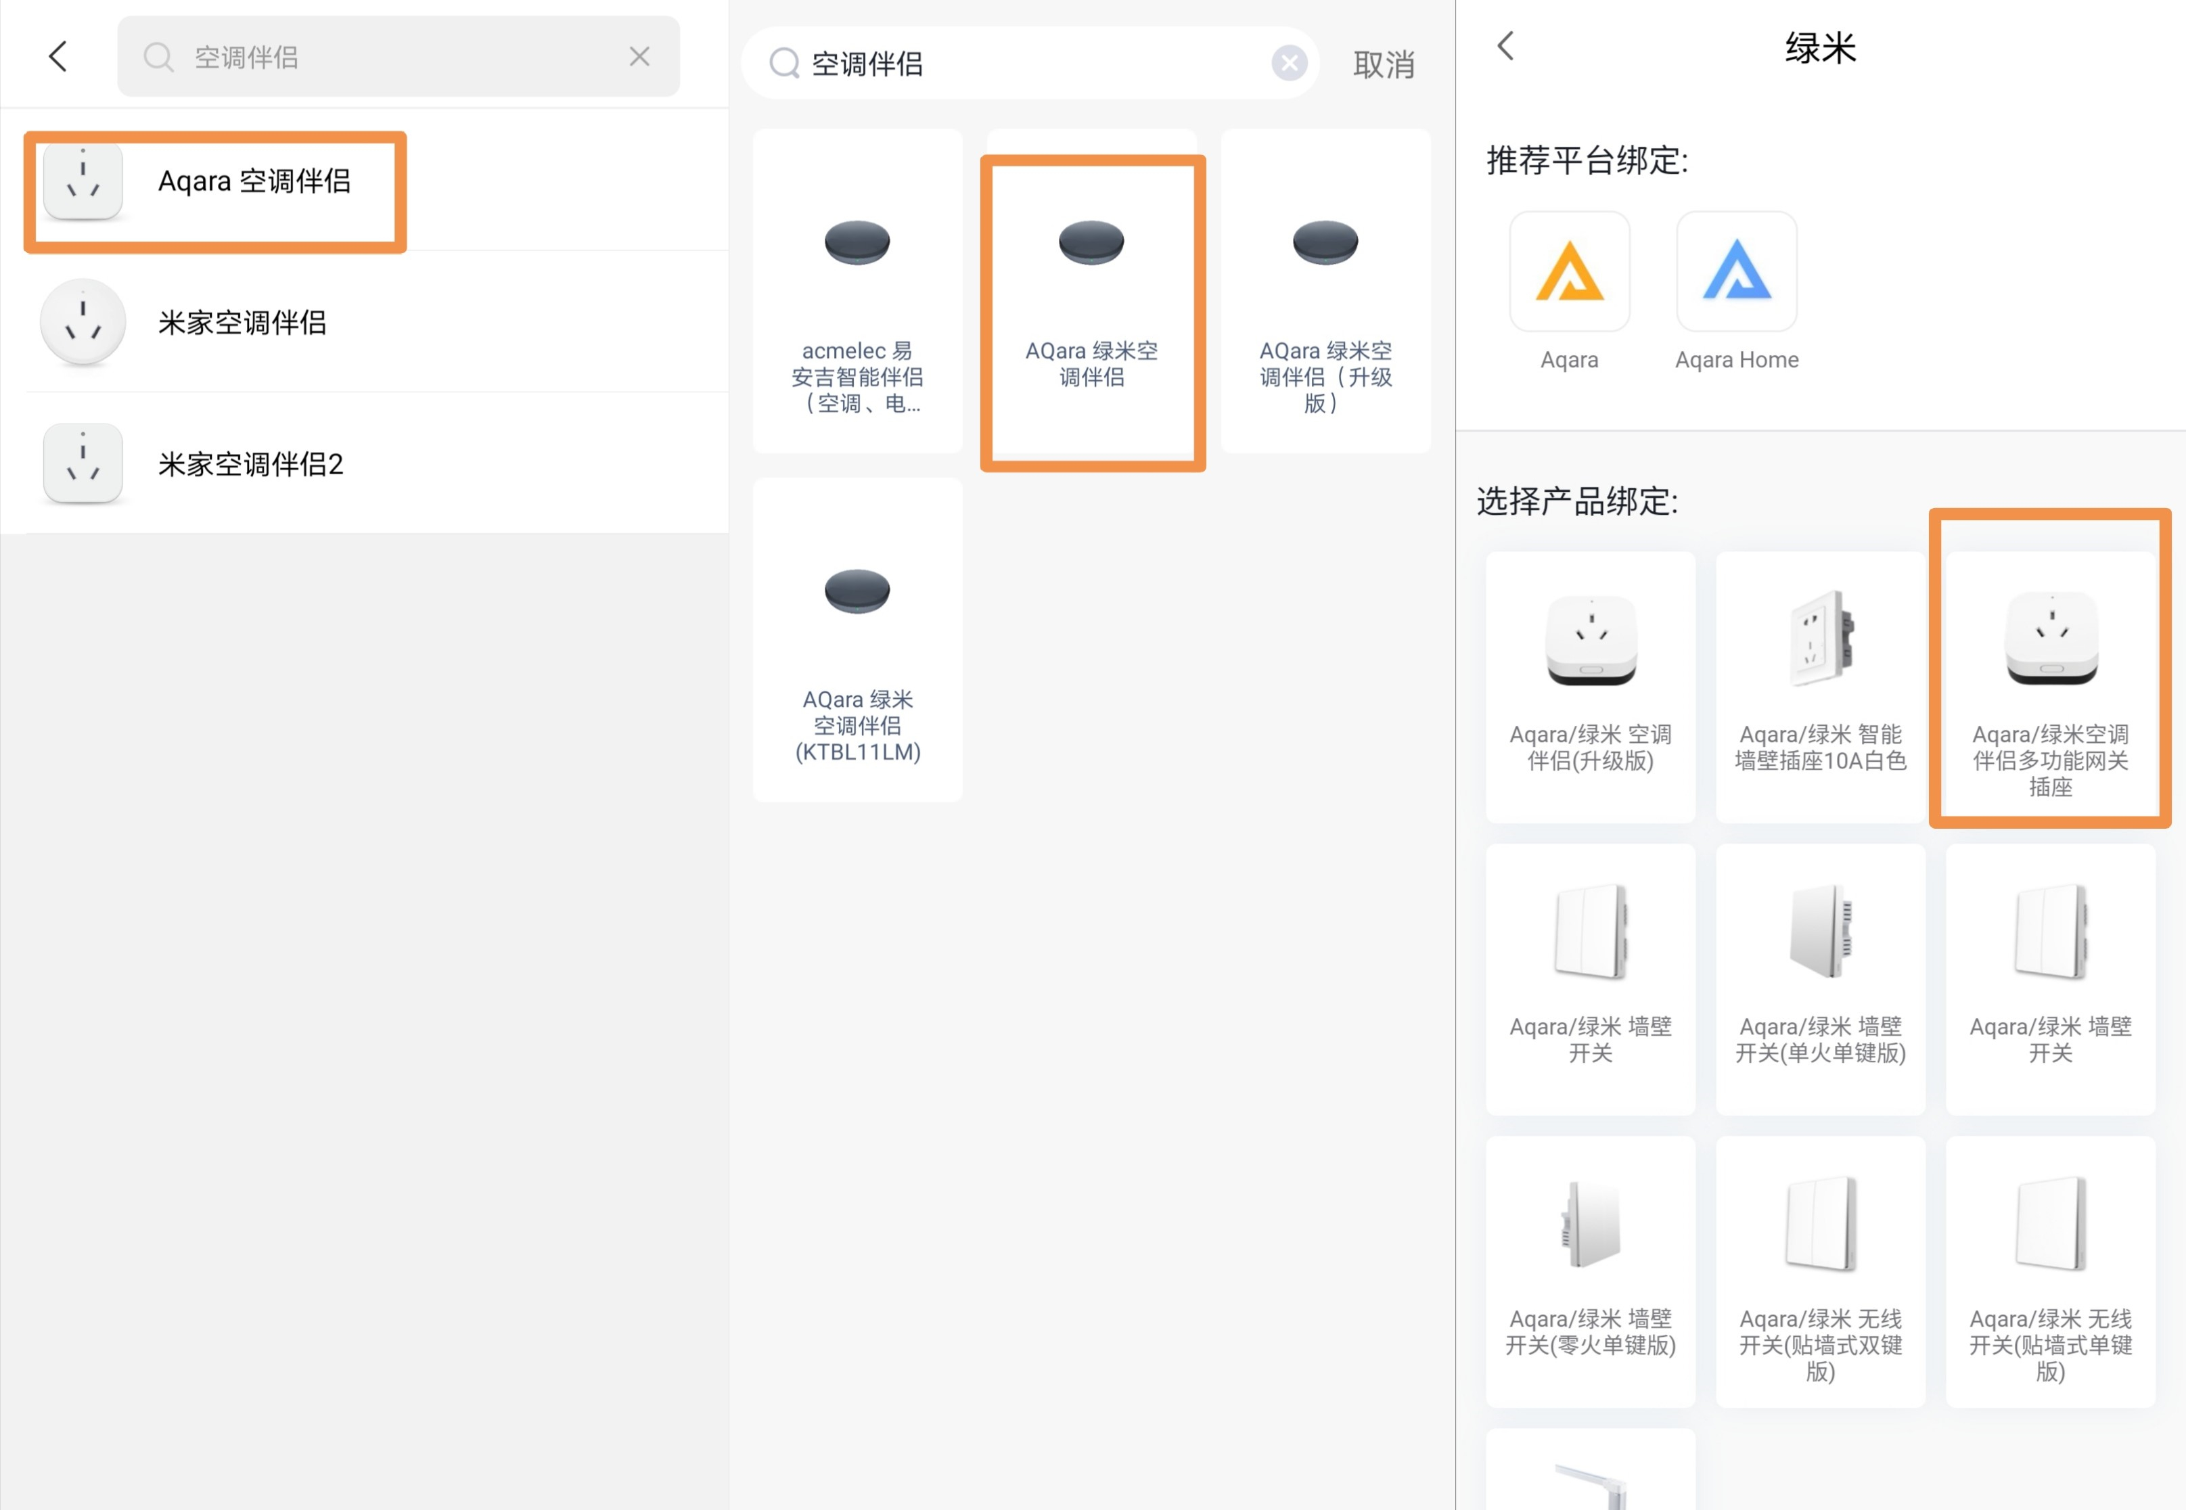Open Aqara/绿米 无线开关(贴墙式双键版) product

pos(1820,1271)
